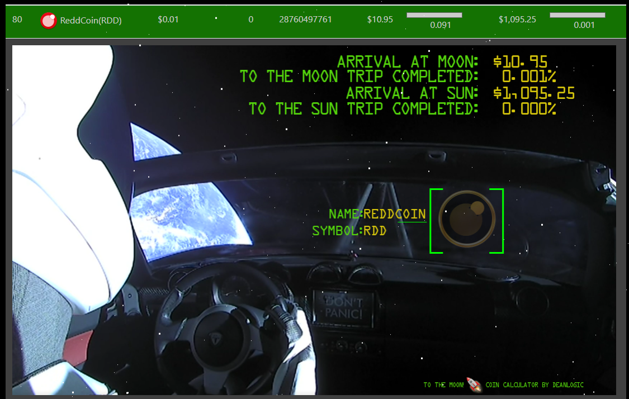
Task: Click the 0.001% moon trip value
Action: click(529, 76)
